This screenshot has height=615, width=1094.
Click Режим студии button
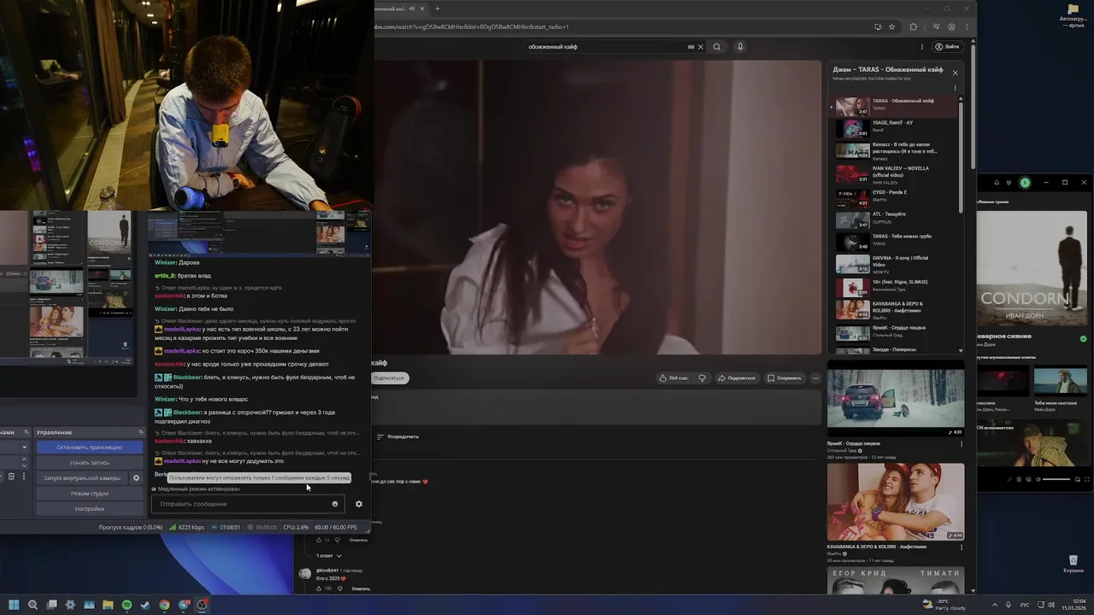point(90,494)
